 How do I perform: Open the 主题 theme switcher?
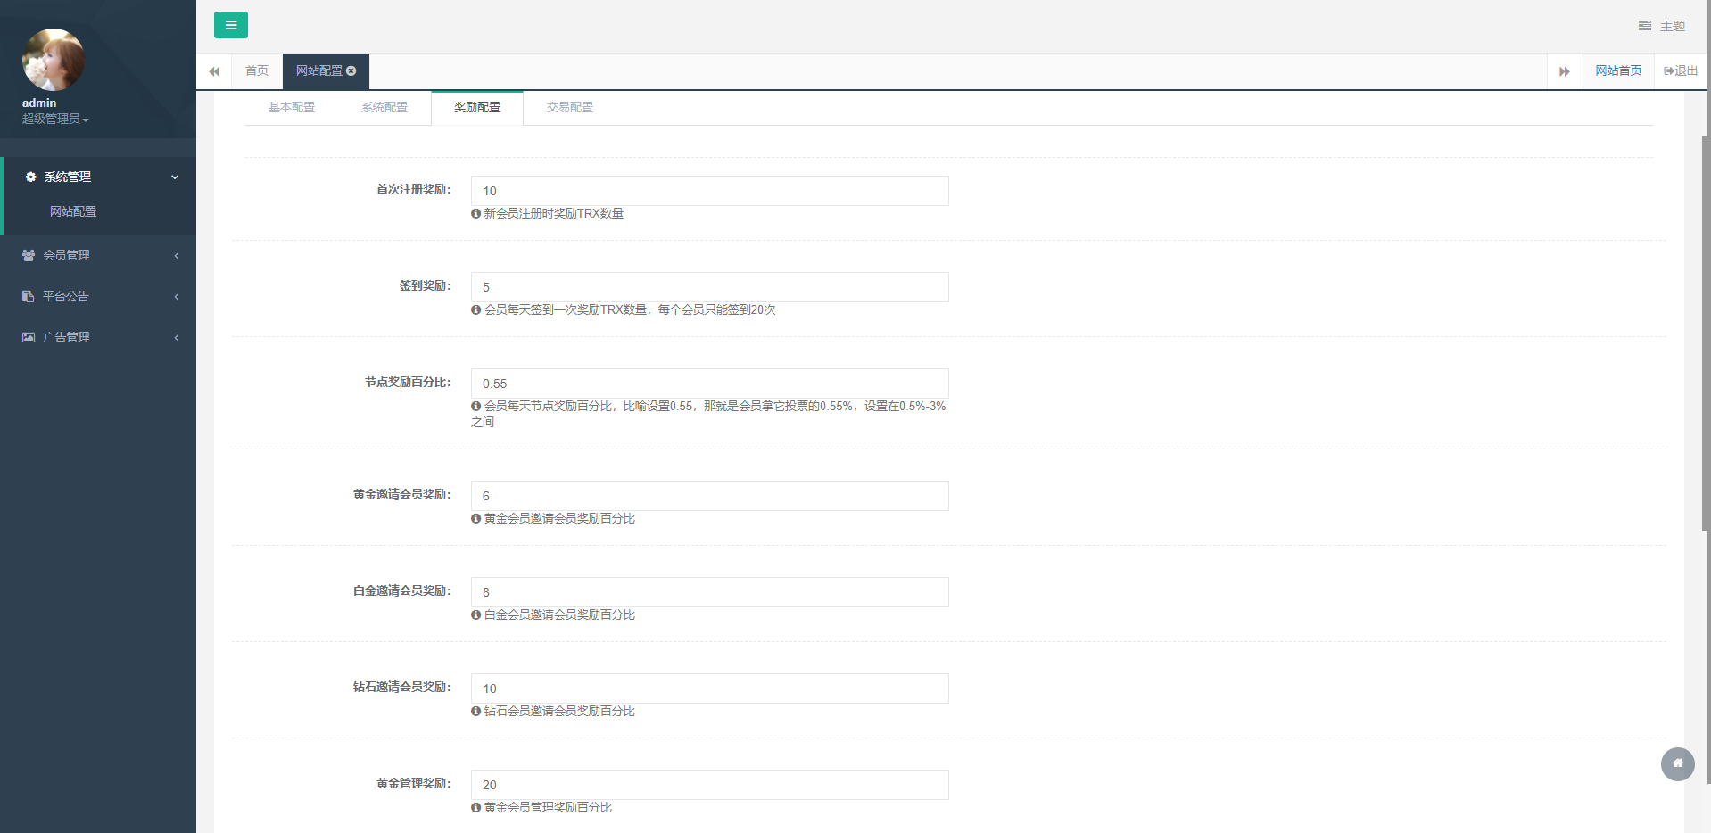tap(1661, 26)
